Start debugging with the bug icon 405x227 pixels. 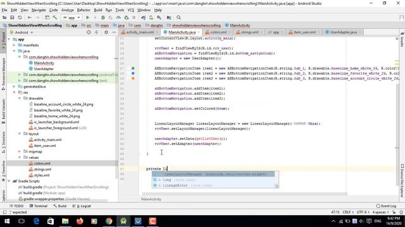[x=103, y=18]
